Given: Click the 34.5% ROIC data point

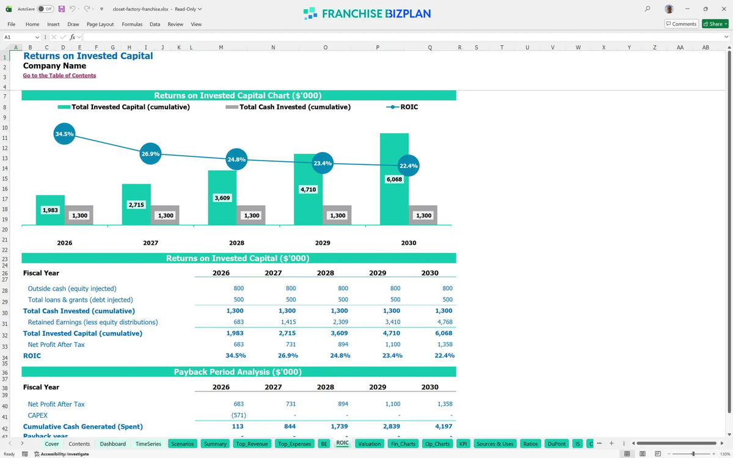Looking at the screenshot, I should tap(64, 134).
